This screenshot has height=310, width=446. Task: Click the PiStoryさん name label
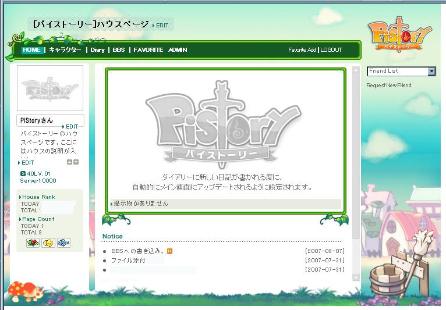(37, 120)
